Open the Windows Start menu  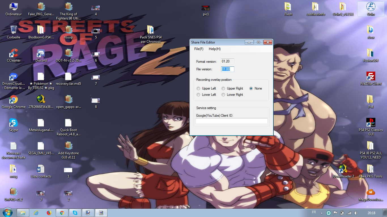coord(7,212)
